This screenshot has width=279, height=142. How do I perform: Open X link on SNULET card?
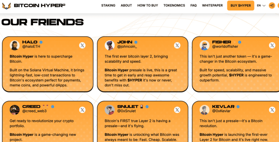[x=177, y=110]
